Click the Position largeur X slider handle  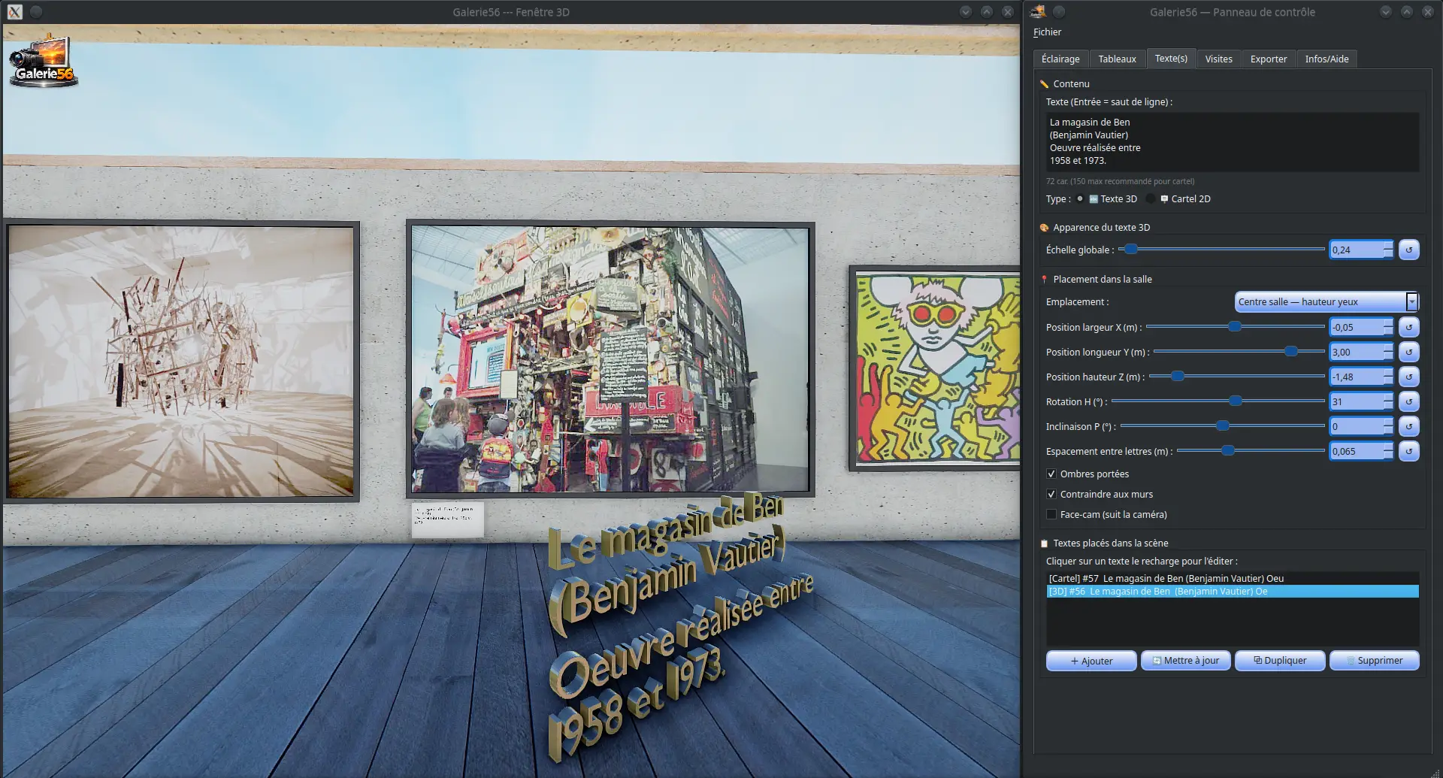pyautogui.click(x=1234, y=326)
